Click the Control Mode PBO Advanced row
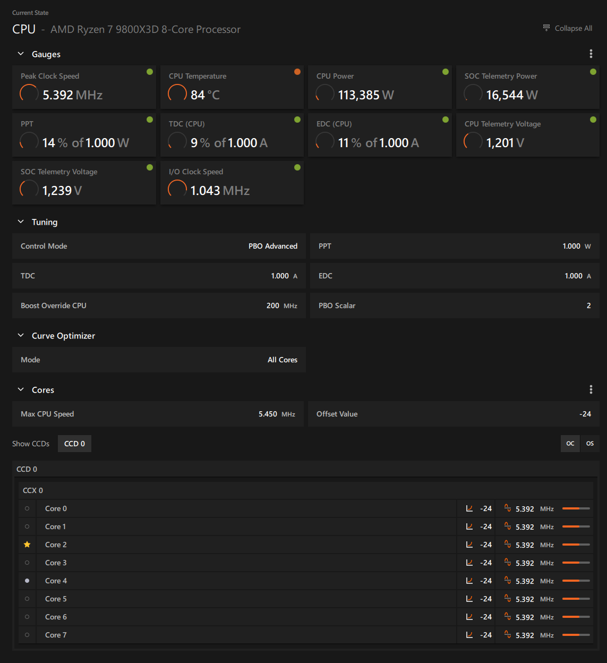 (159, 246)
